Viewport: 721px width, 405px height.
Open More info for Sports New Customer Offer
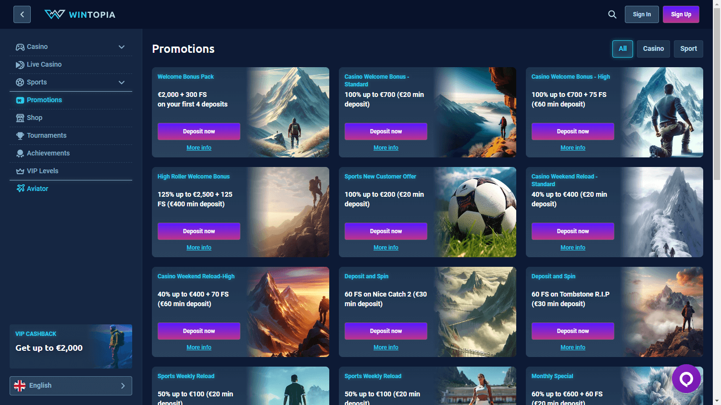386,248
